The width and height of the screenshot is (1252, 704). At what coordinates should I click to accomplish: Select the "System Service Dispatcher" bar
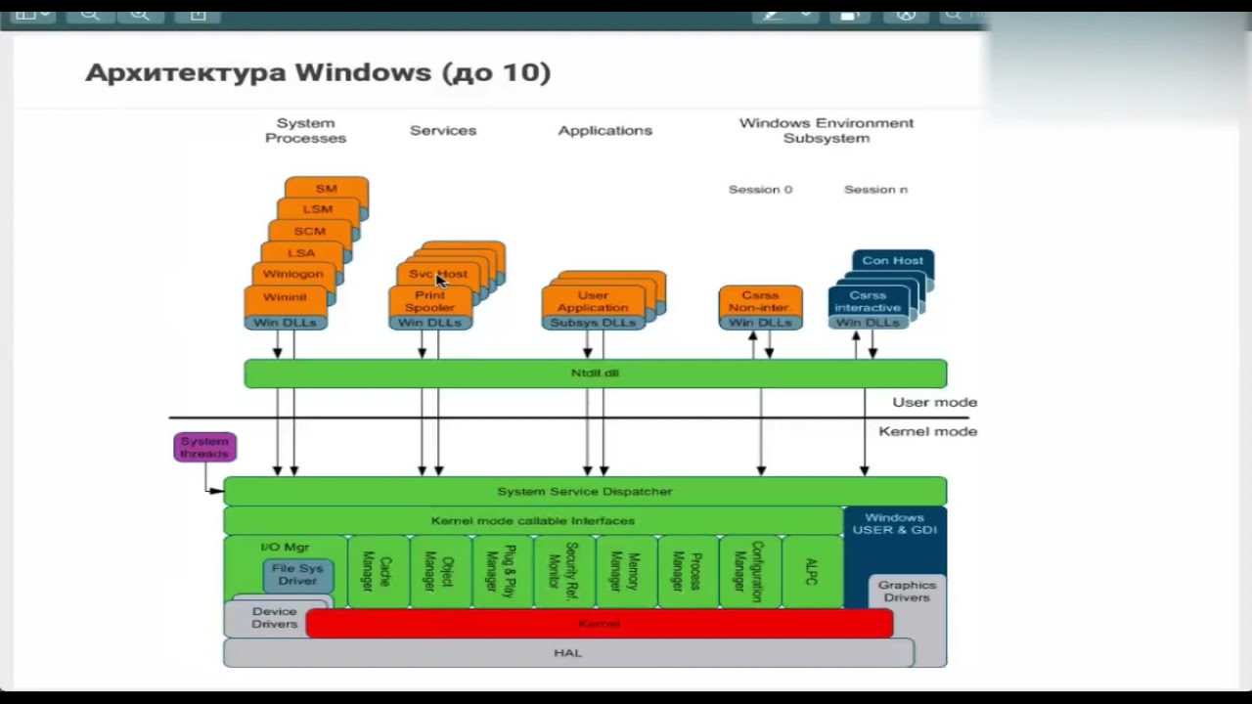(585, 492)
